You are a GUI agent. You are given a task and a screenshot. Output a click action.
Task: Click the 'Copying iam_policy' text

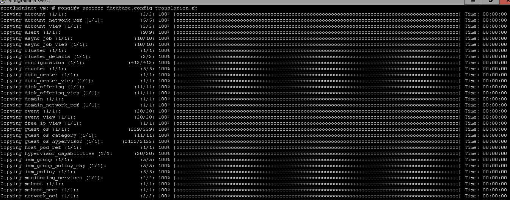pos(38,172)
